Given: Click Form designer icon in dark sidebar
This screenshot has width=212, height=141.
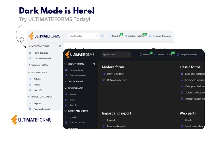Looking at the screenshot, I should (66, 70).
